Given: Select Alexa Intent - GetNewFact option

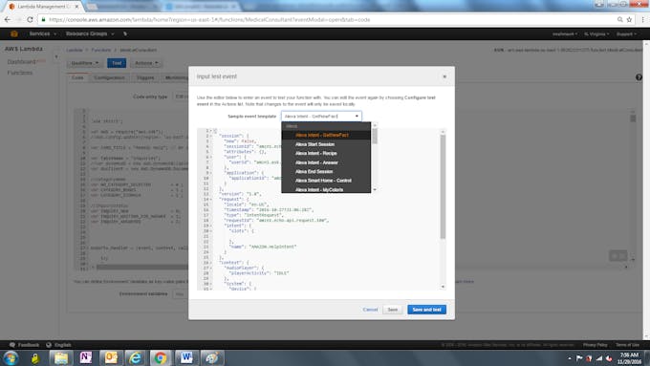Looking at the screenshot, I should pyautogui.click(x=326, y=135).
